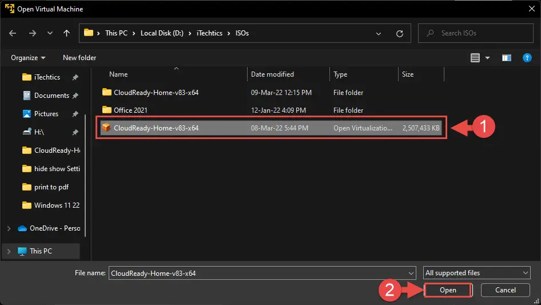Select This PC in address breadcrumb
Image resolution: width=541 pixels, height=305 pixels.
[x=116, y=33]
